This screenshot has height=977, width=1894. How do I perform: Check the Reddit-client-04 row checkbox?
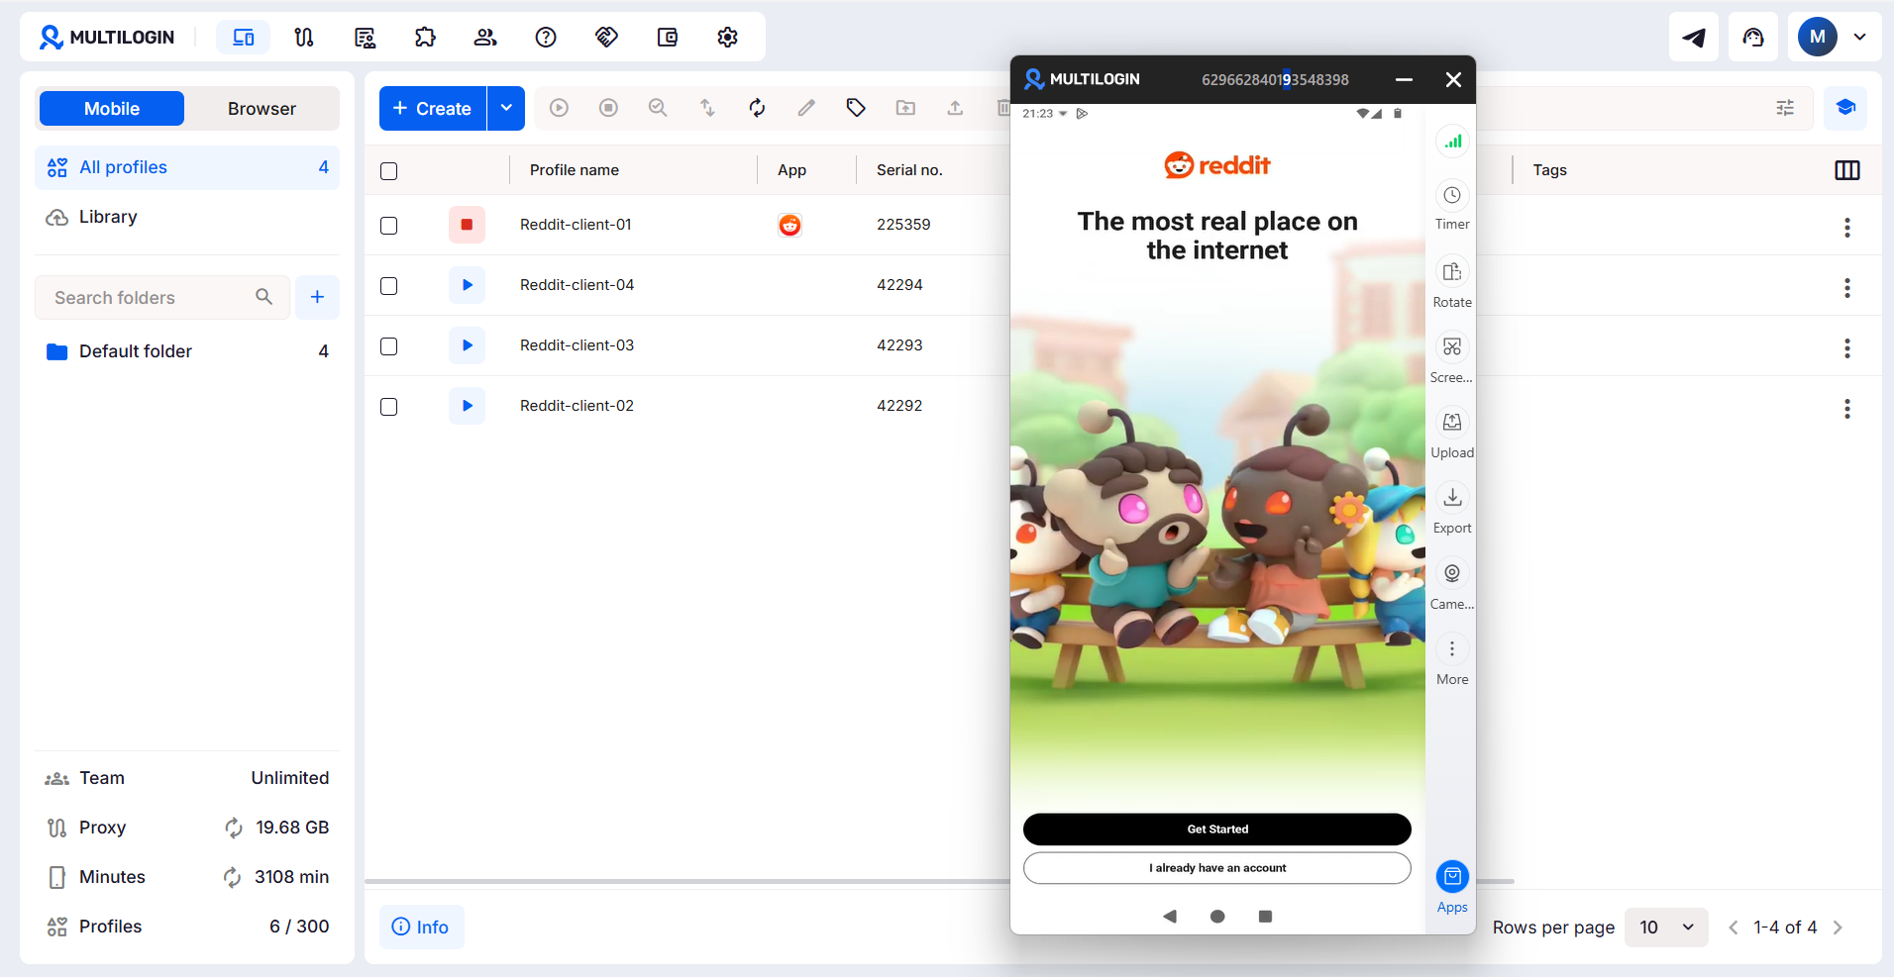click(x=389, y=286)
